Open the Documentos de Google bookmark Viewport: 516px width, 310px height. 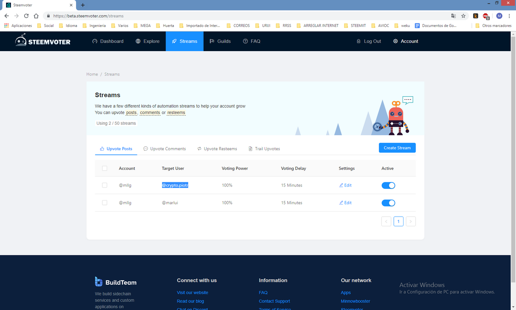point(436,25)
